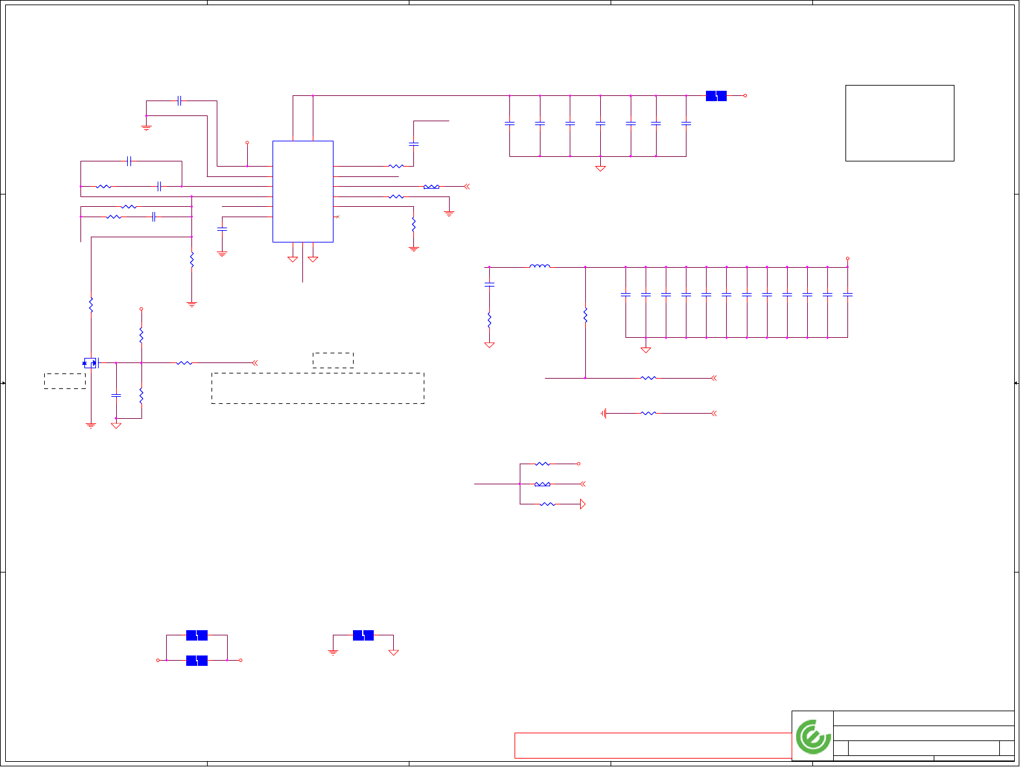
Task: Select the no-connect cross on the IC's right edge
Action: click(337, 217)
